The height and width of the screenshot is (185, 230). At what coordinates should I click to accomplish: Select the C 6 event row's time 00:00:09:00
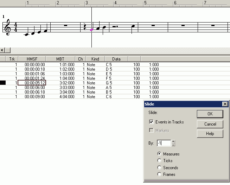(34, 97)
